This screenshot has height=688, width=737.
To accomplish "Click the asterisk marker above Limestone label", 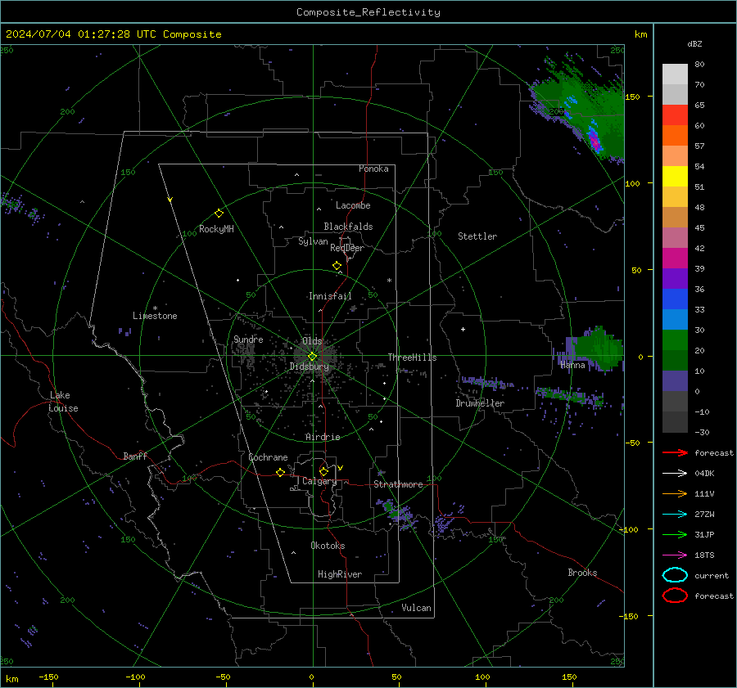I will point(155,308).
